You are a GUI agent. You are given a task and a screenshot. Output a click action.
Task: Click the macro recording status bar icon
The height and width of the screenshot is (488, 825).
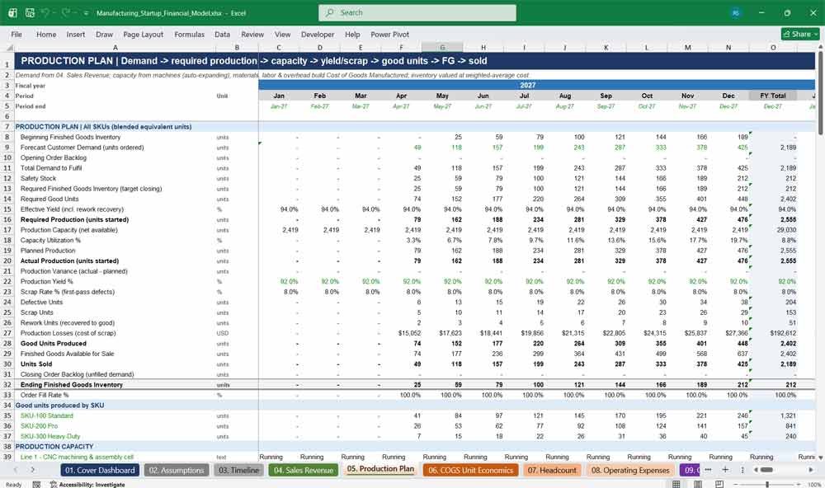click(36, 485)
